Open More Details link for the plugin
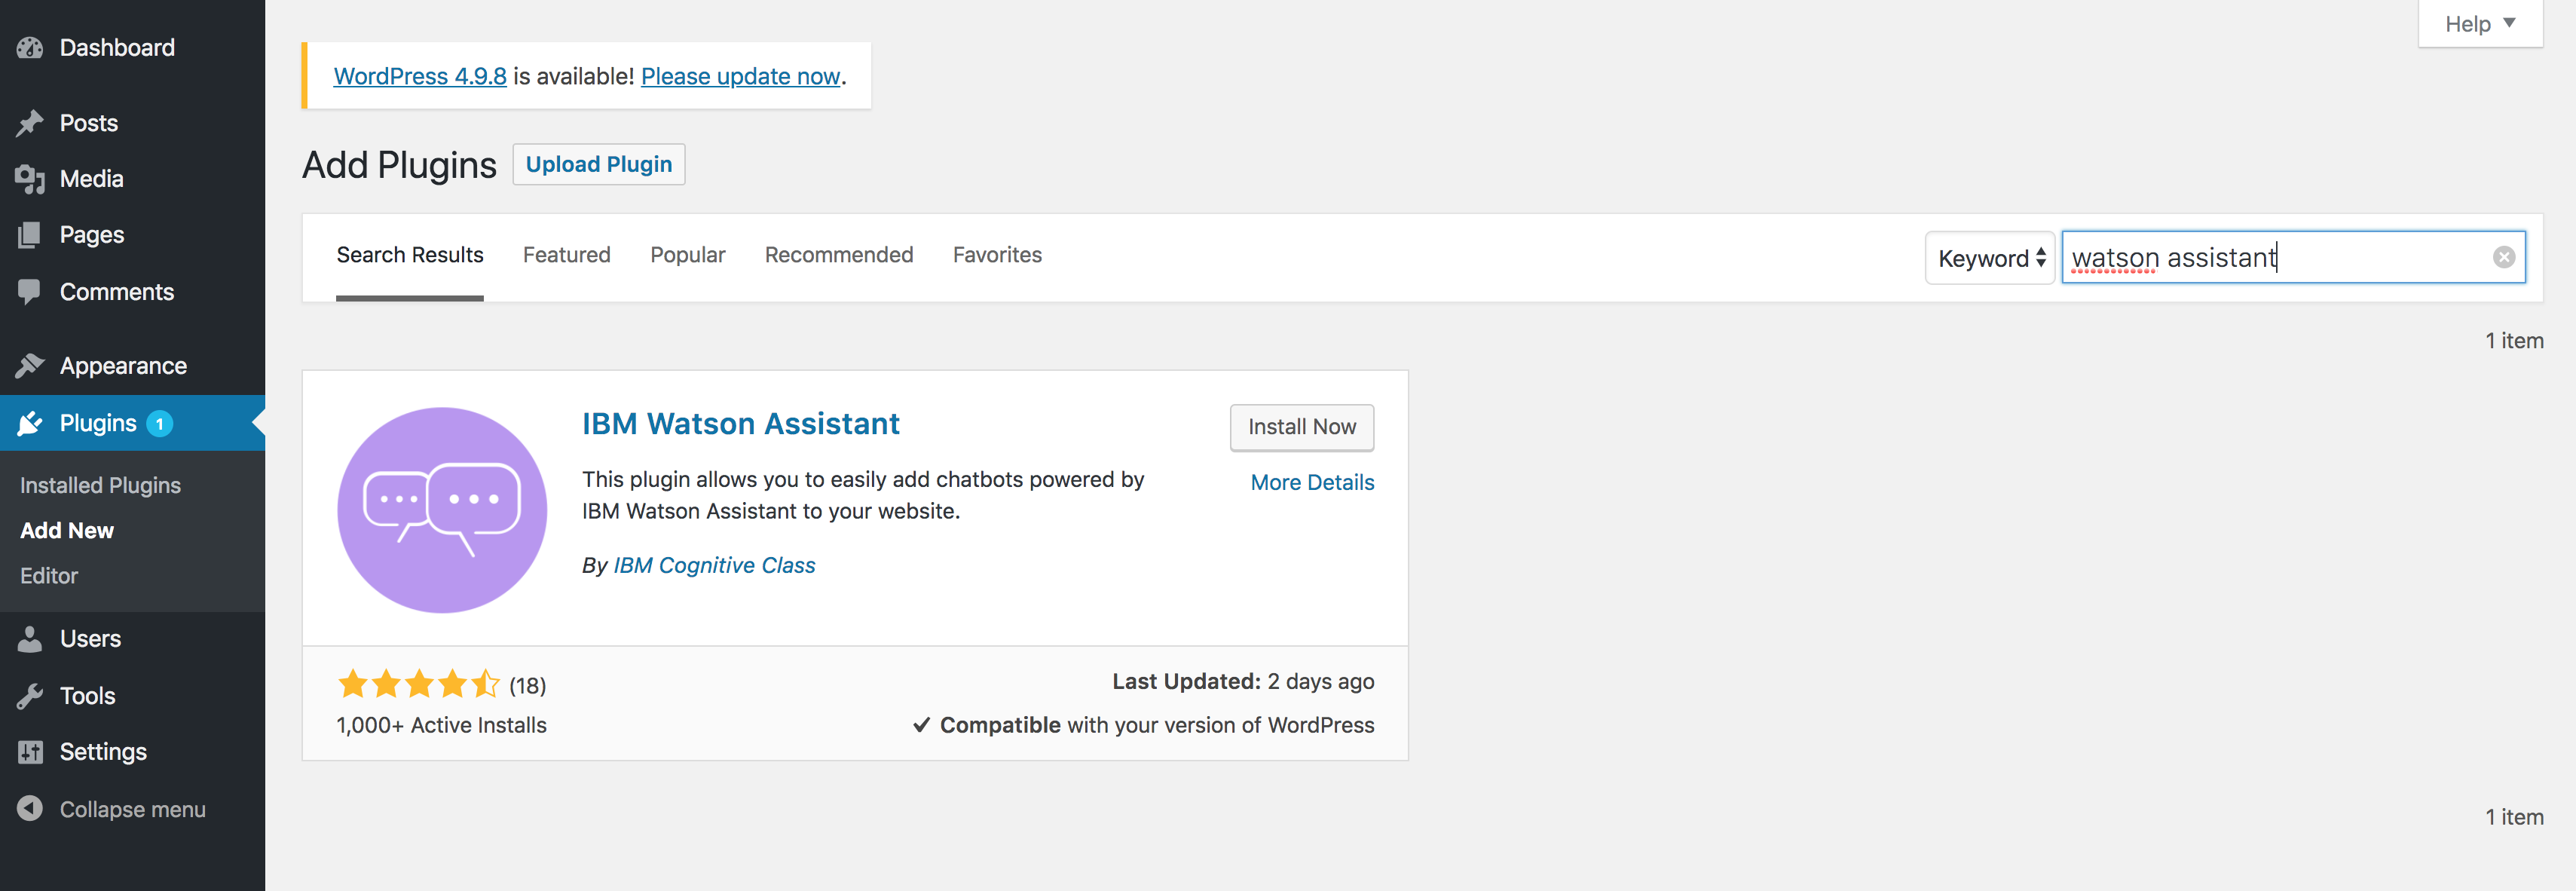This screenshot has height=891, width=2576. pyautogui.click(x=1312, y=482)
